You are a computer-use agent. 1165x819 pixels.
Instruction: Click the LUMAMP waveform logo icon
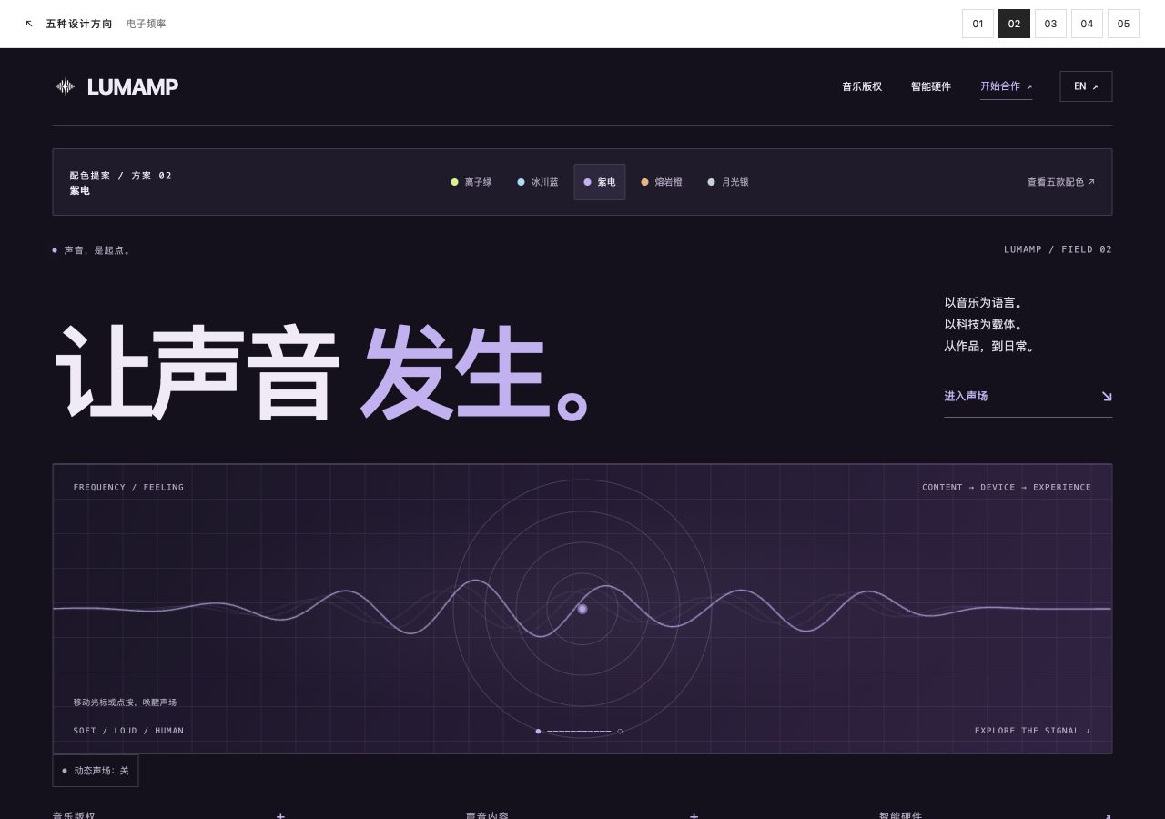coord(65,86)
